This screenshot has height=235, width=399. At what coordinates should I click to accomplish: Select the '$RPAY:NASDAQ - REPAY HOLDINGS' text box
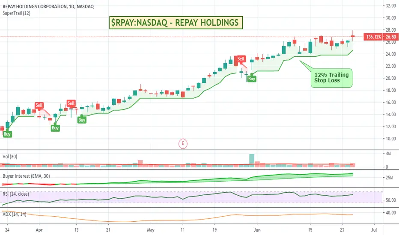(x=176, y=22)
